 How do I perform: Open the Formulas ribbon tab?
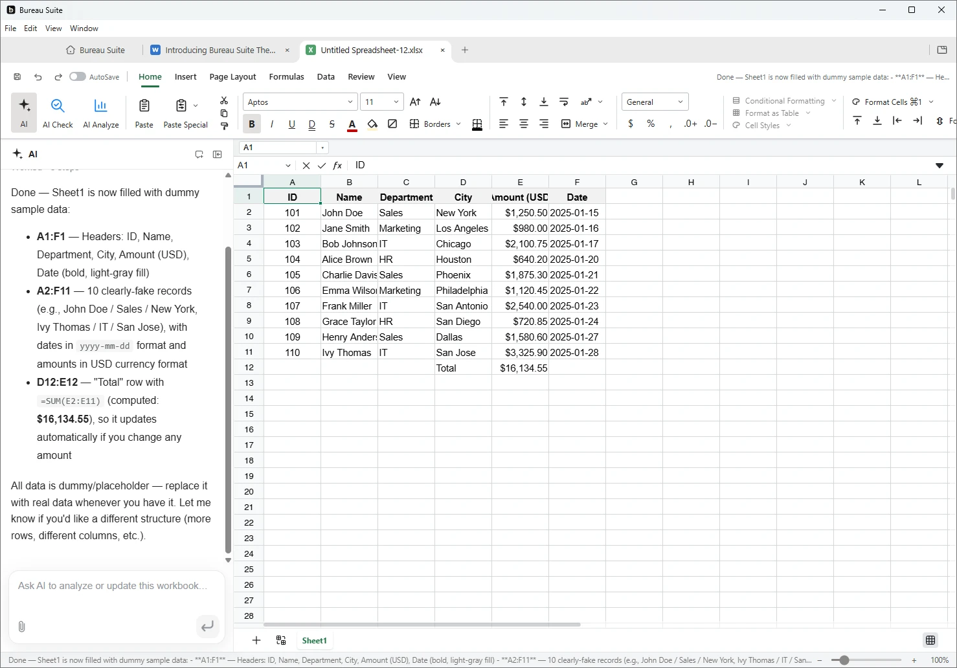(286, 76)
